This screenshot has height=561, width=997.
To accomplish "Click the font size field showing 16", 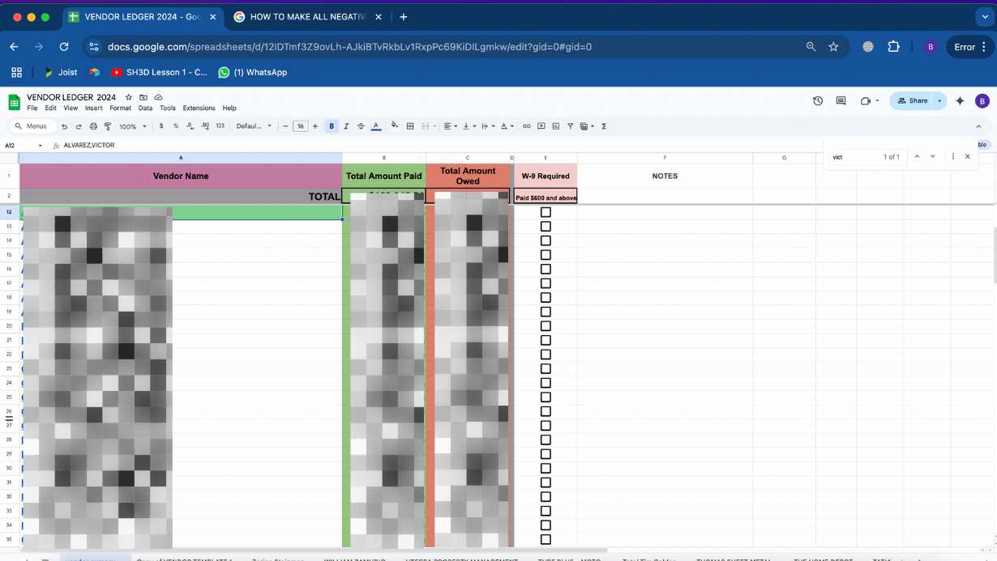I will point(300,126).
